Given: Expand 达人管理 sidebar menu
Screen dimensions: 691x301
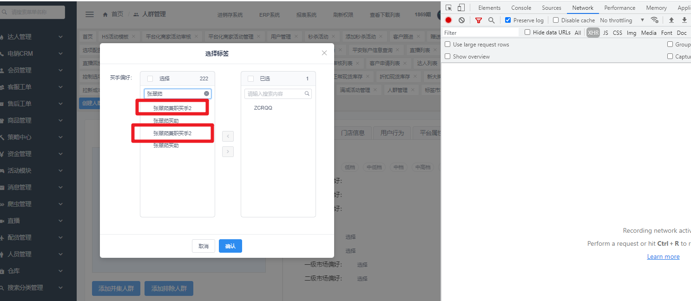Looking at the screenshot, I should click(38, 37).
